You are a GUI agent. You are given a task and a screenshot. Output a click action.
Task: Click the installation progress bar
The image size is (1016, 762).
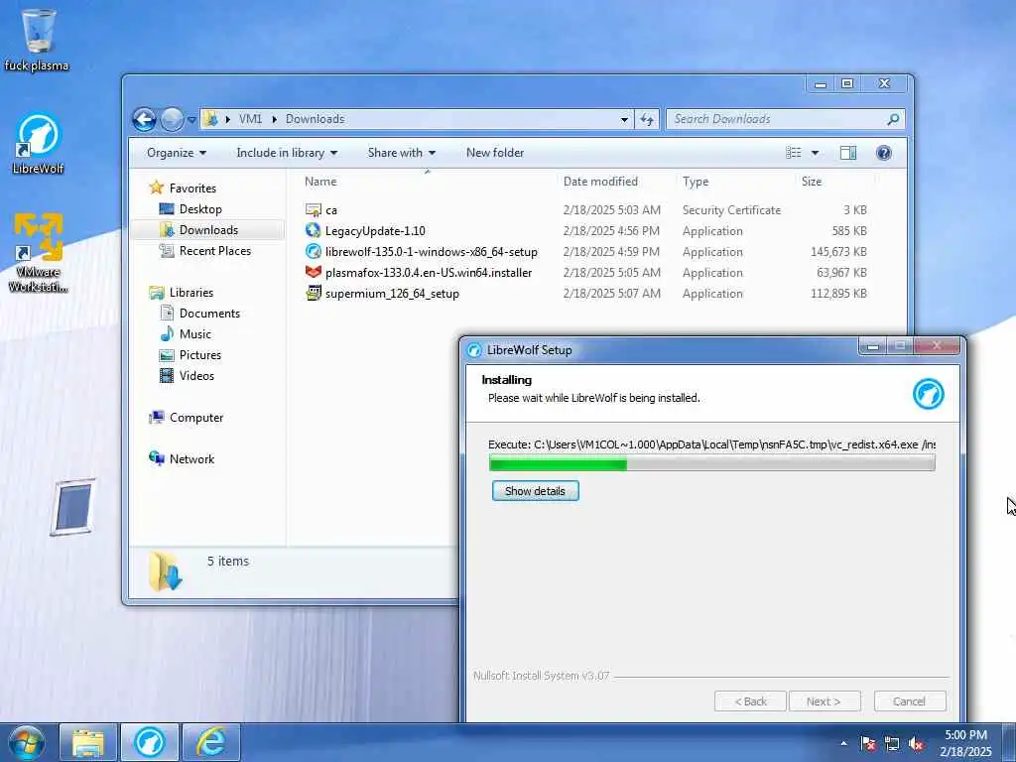(712, 462)
